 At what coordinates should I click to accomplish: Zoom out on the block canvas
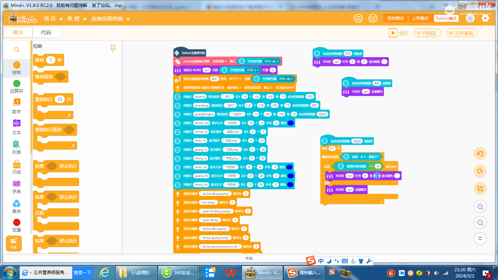480,222
